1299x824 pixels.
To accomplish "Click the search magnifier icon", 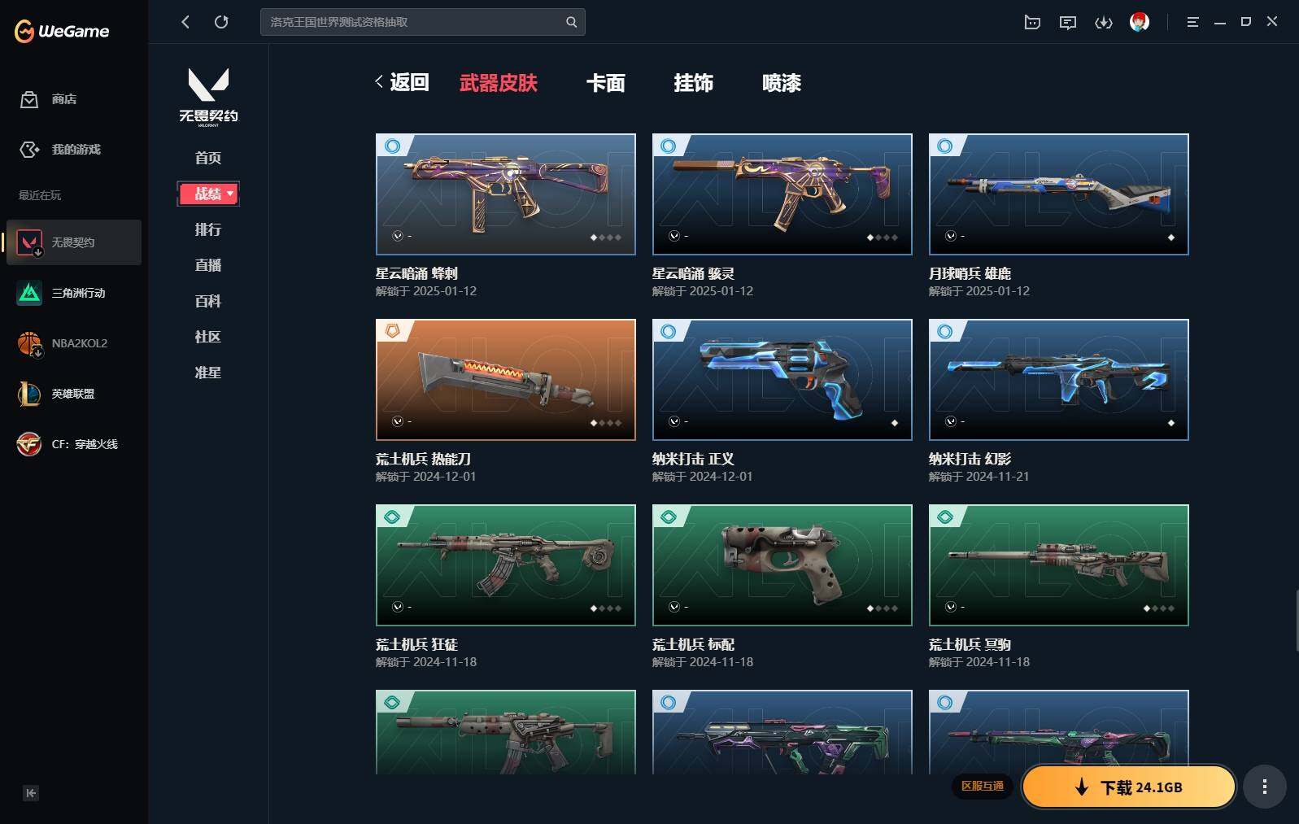I will 571,22.
